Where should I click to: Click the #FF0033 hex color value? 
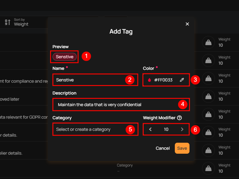pyautogui.click(x=163, y=80)
